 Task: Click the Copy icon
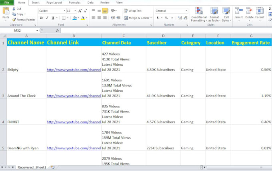(x=14, y=14)
